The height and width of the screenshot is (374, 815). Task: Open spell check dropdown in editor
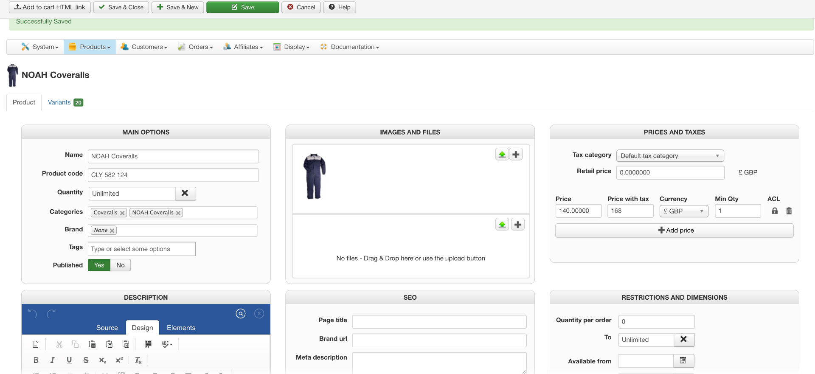click(x=167, y=344)
